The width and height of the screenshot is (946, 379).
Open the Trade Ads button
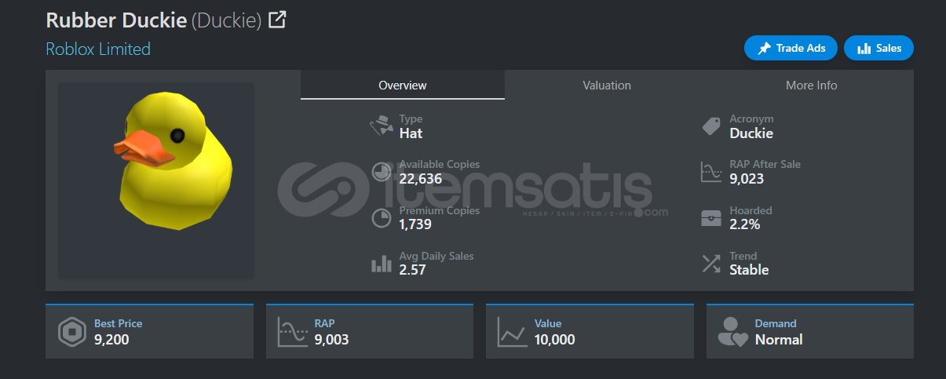(791, 48)
